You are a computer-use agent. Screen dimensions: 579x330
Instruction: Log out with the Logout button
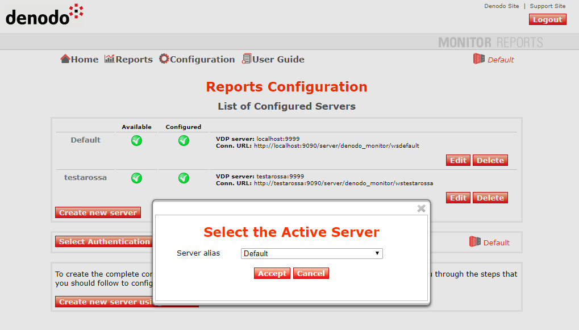[x=547, y=19]
